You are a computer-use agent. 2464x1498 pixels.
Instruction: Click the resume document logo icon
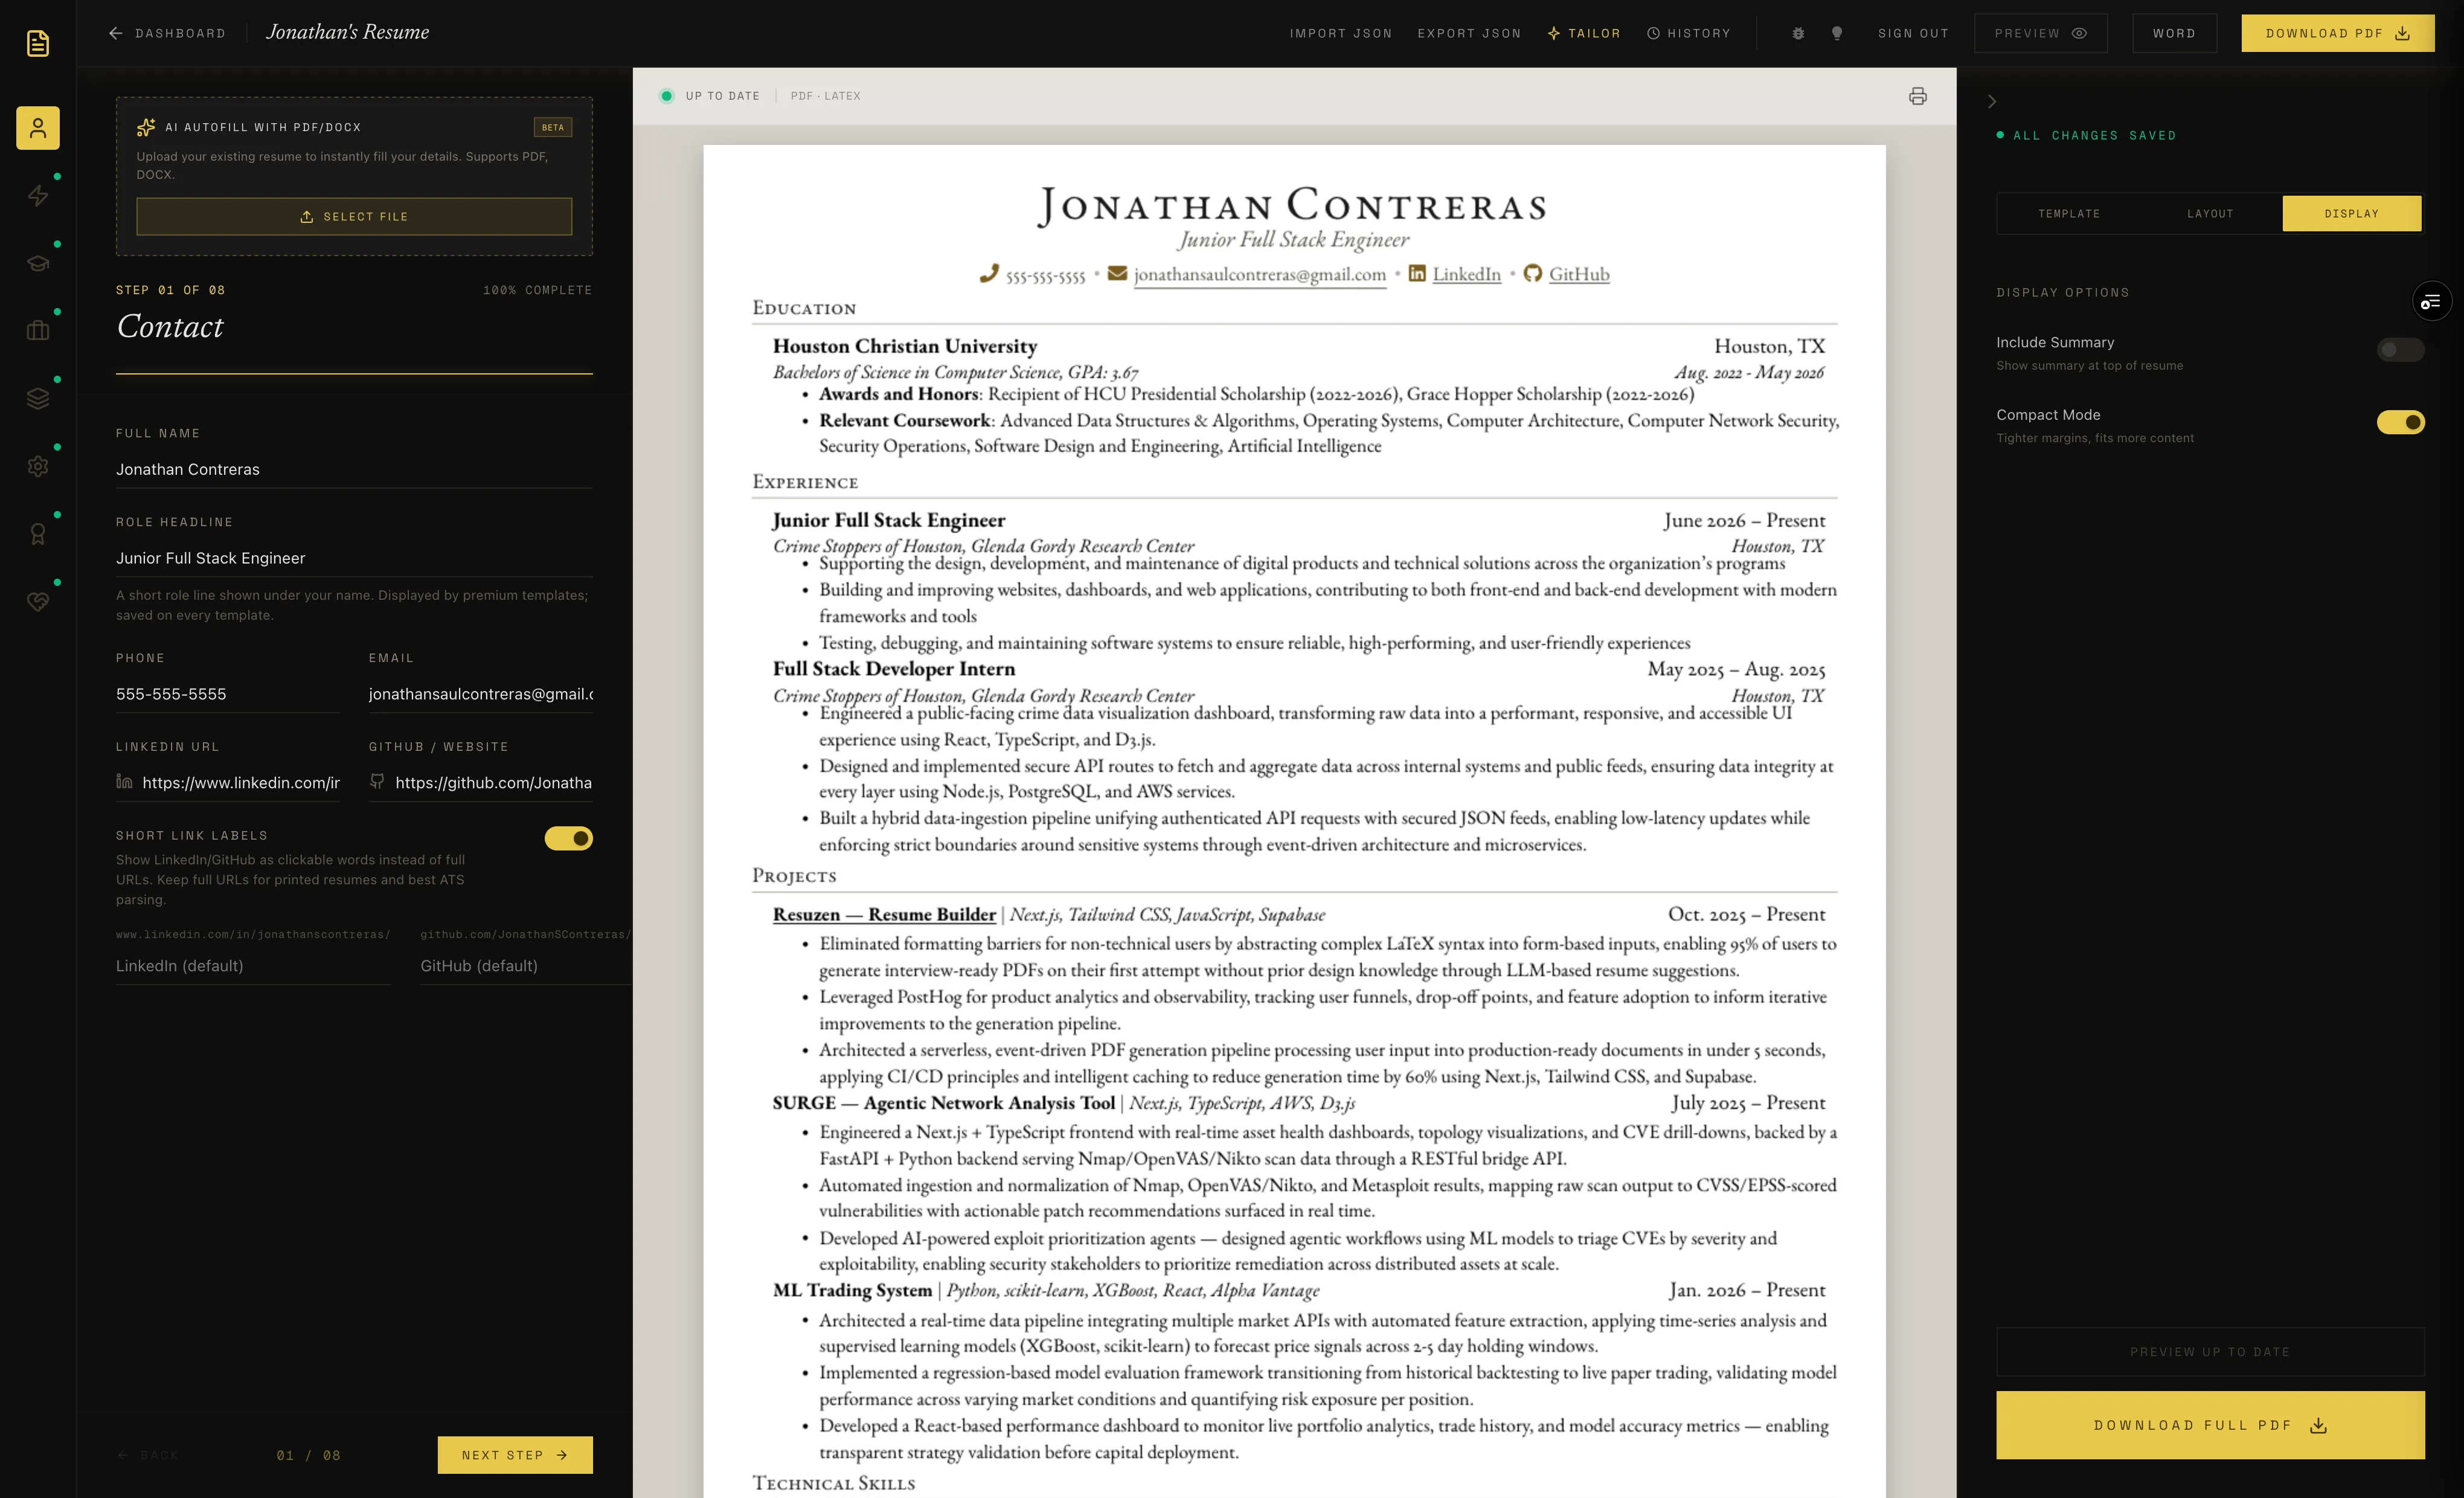[38, 43]
